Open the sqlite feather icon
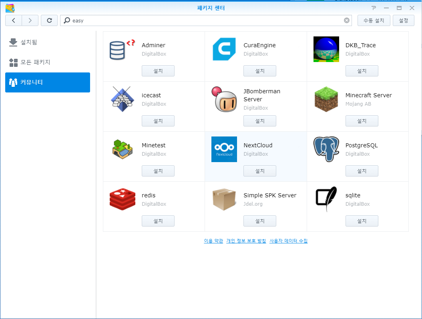Screen dimensions: 422x319 coord(326,199)
